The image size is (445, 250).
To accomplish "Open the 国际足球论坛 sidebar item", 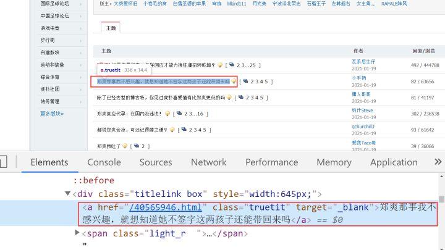I will [54, 4].
